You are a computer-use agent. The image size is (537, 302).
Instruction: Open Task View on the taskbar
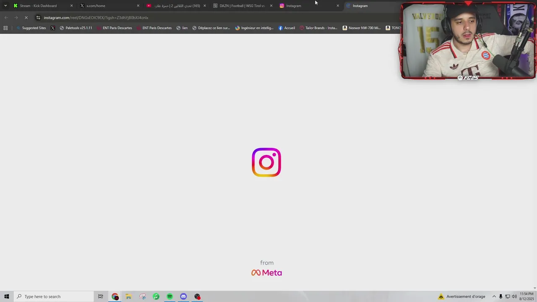pyautogui.click(x=101, y=297)
